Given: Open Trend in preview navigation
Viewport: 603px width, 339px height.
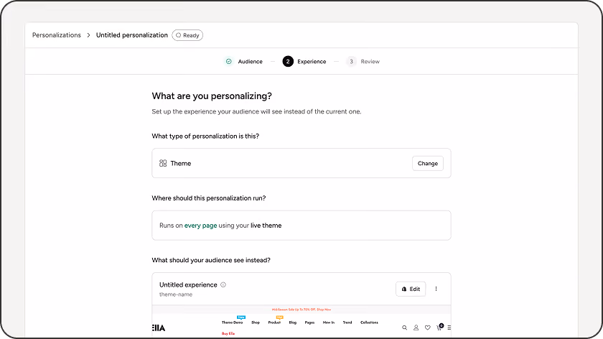Looking at the screenshot, I should 347,322.
